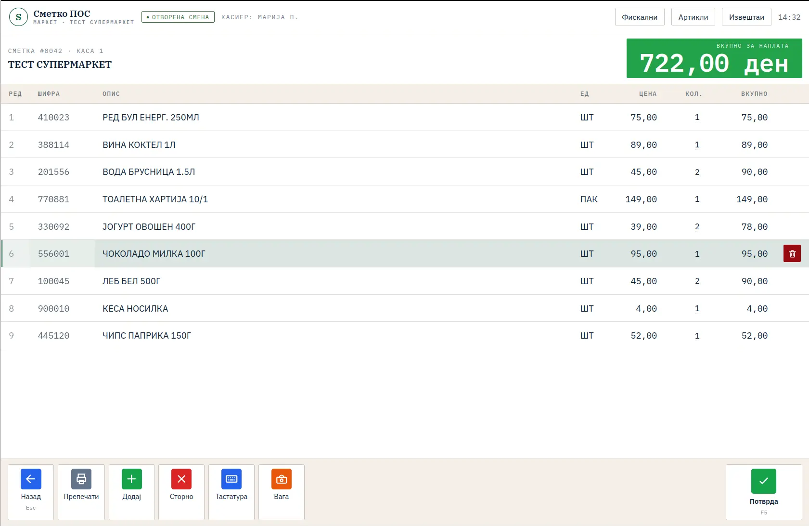Edit quantity of ЛЕБ БЕЛ 500Г

click(x=697, y=281)
